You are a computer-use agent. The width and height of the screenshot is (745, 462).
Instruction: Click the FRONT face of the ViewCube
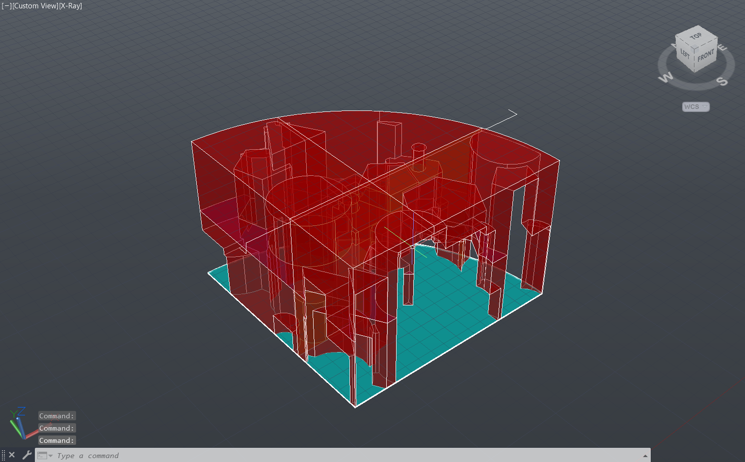pyautogui.click(x=706, y=55)
